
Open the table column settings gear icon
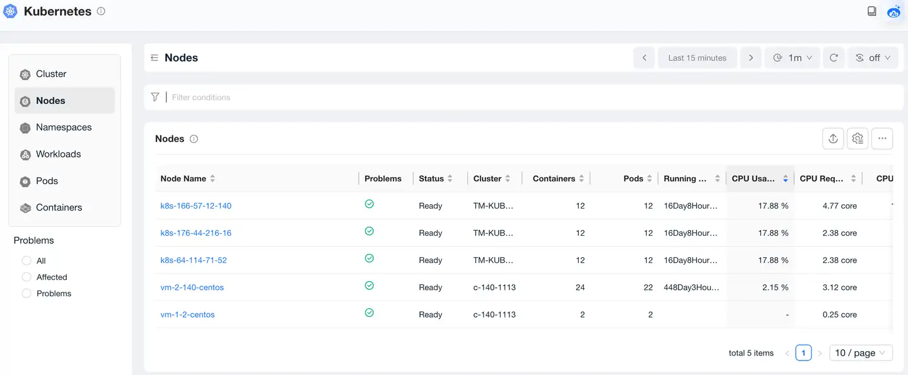tap(858, 139)
